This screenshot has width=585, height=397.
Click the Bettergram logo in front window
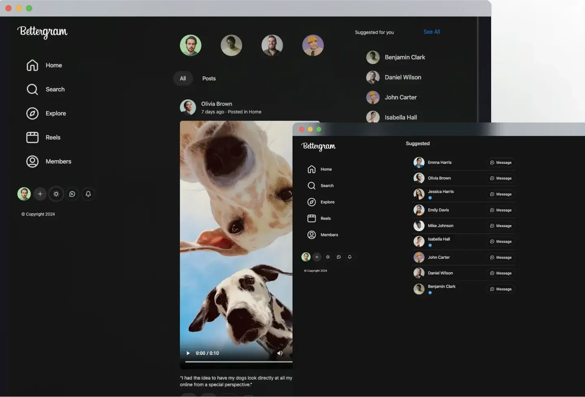(318, 146)
